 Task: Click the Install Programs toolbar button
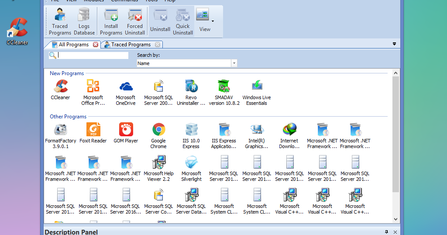pos(111,22)
